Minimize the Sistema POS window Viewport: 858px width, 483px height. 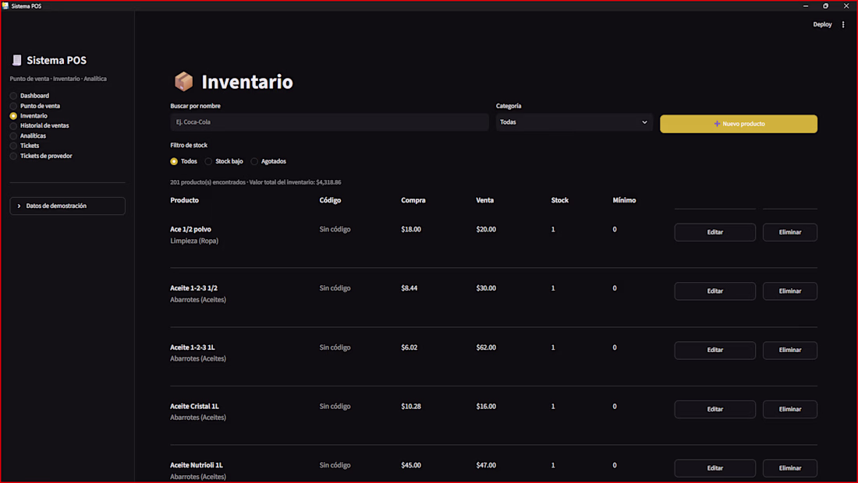coord(806,6)
